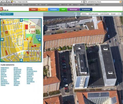
Task: Click the browser back arrow button
Action: 2,2
